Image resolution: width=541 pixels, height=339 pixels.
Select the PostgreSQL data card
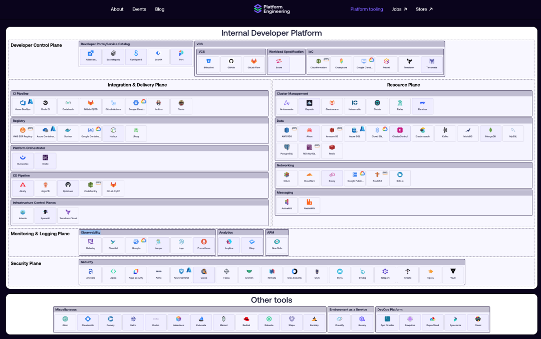pyautogui.click(x=287, y=150)
